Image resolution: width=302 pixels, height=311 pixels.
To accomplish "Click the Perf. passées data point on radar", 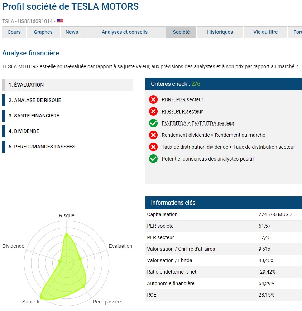I will (83, 286).
